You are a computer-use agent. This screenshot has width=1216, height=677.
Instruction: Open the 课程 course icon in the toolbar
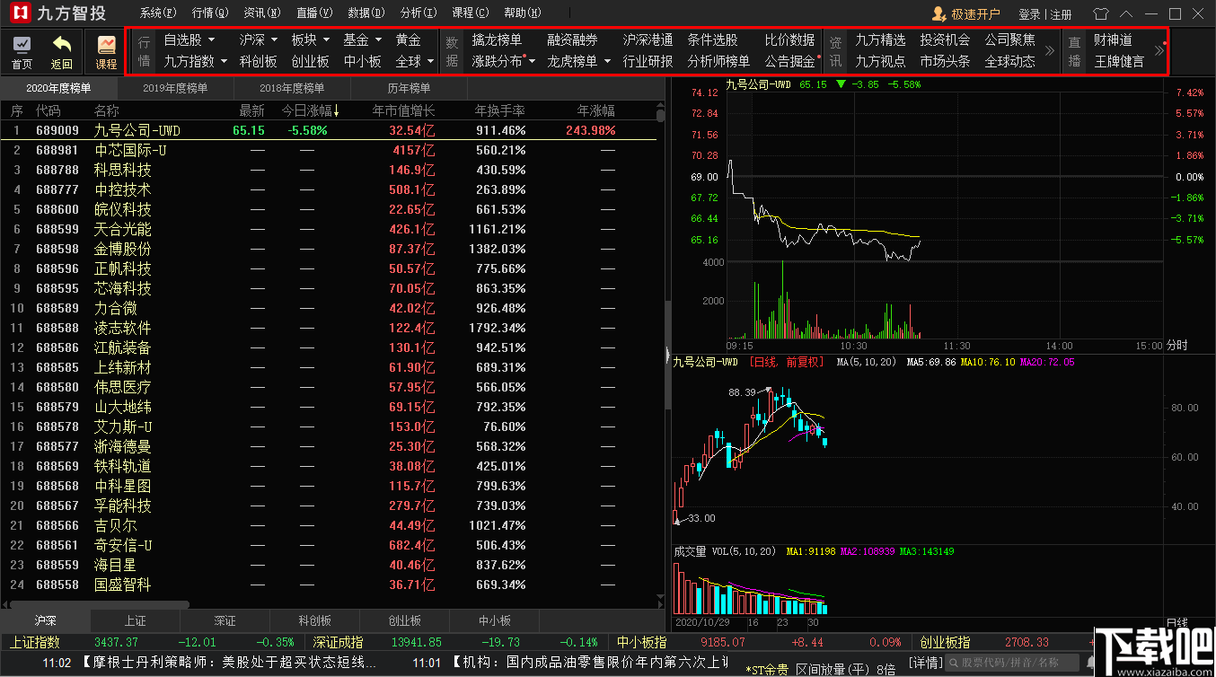(106, 52)
